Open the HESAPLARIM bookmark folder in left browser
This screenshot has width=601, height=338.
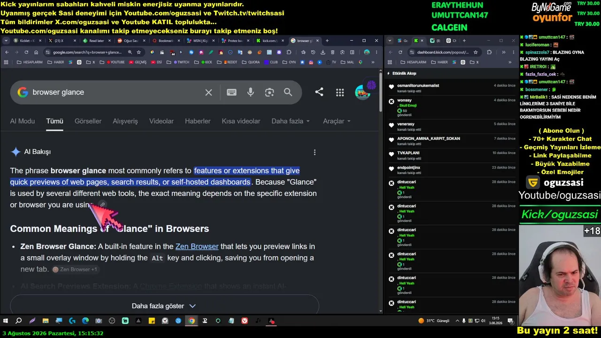pyautogui.click(x=31, y=62)
